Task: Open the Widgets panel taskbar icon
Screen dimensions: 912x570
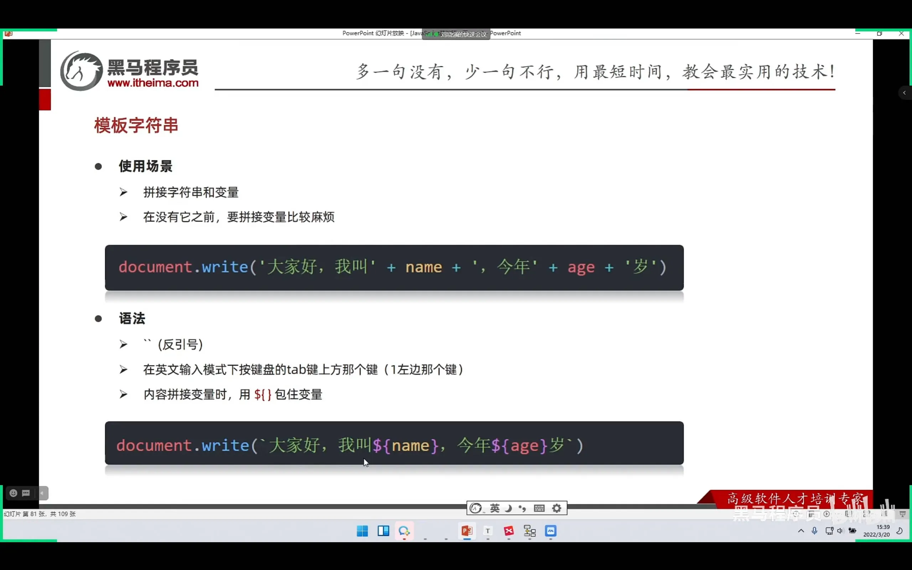Action: pos(383,531)
